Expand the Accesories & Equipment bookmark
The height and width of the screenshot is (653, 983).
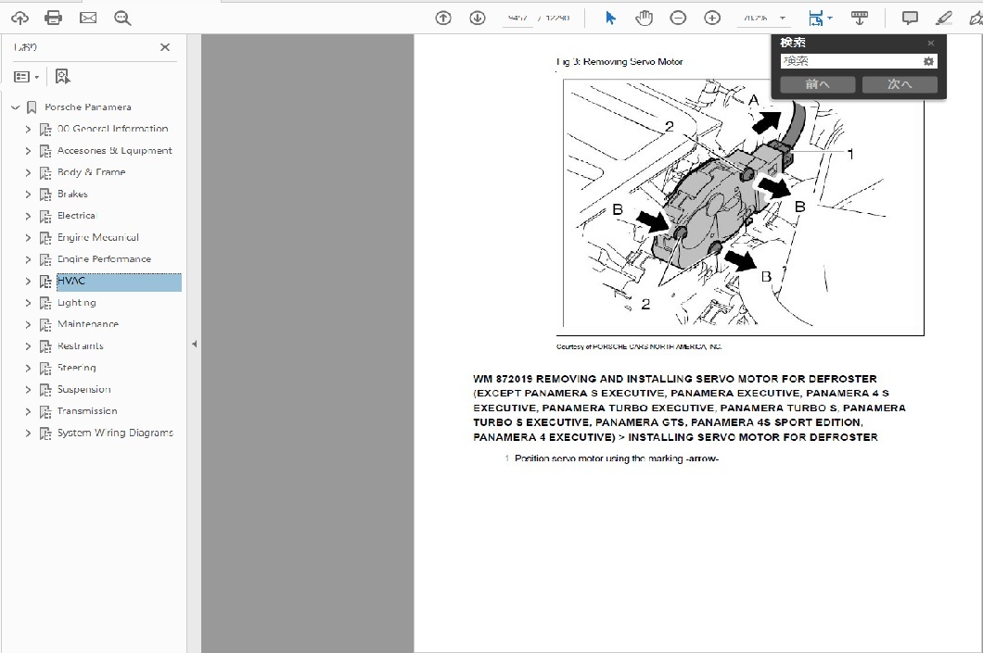[28, 151]
